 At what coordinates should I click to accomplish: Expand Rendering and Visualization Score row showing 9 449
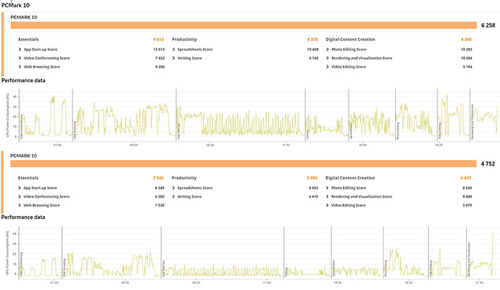[399, 196]
